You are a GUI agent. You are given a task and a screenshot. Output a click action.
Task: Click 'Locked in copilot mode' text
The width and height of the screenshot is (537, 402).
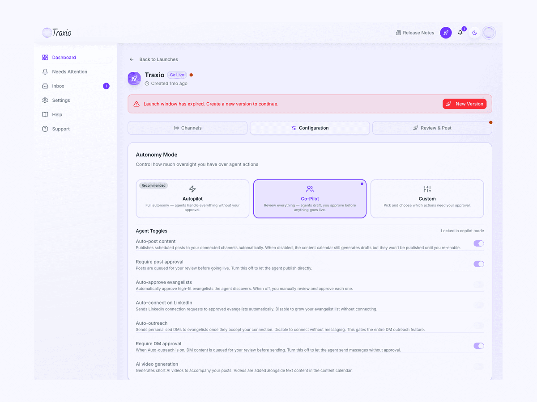(x=462, y=231)
